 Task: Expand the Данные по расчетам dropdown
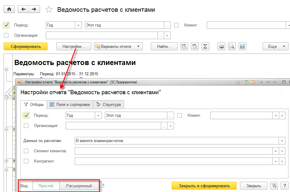(x=282, y=141)
